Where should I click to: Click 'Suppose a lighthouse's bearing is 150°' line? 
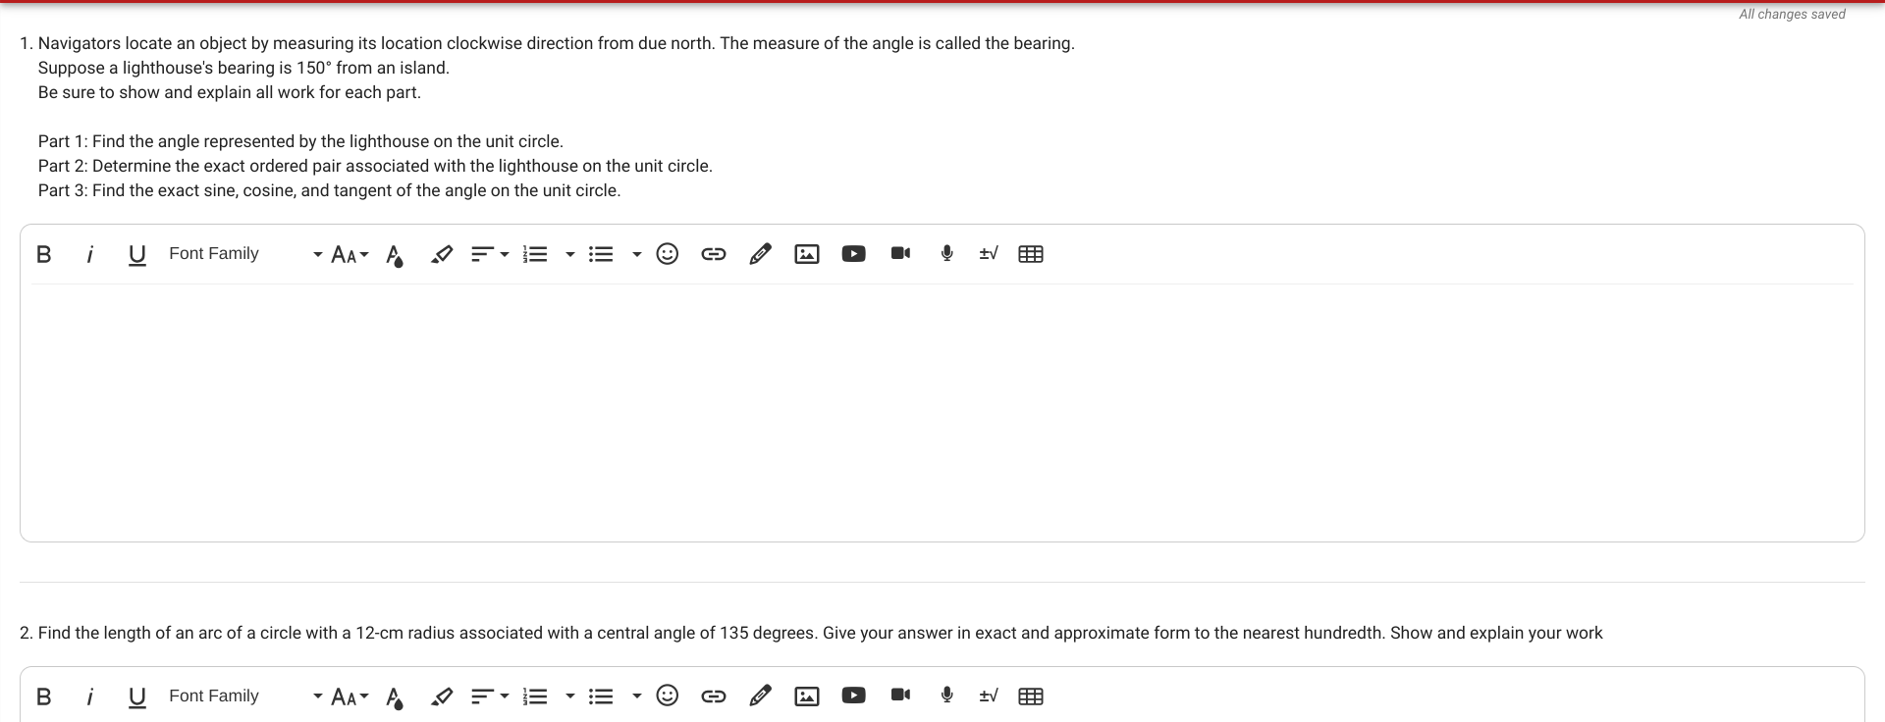click(243, 68)
